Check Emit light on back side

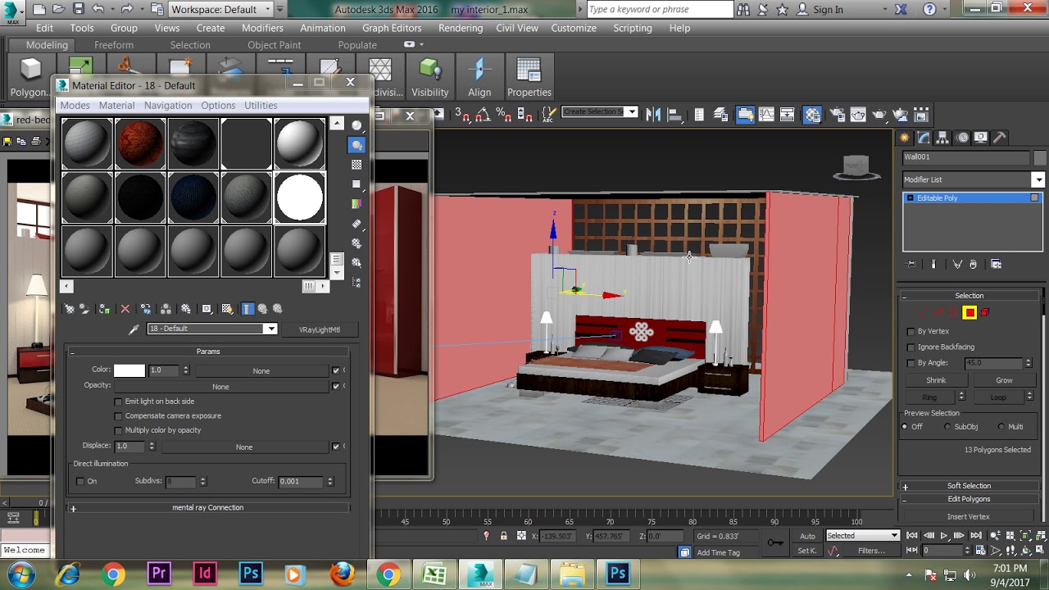coord(118,402)
